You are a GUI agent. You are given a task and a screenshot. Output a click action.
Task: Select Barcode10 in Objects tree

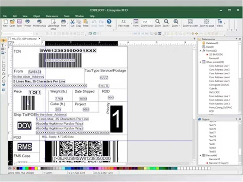[215, 159]
